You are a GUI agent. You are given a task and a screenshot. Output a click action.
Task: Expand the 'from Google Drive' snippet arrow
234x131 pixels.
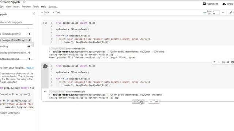pos(29,34)
